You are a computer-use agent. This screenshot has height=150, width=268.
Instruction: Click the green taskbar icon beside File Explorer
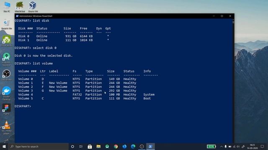[107, 146]
